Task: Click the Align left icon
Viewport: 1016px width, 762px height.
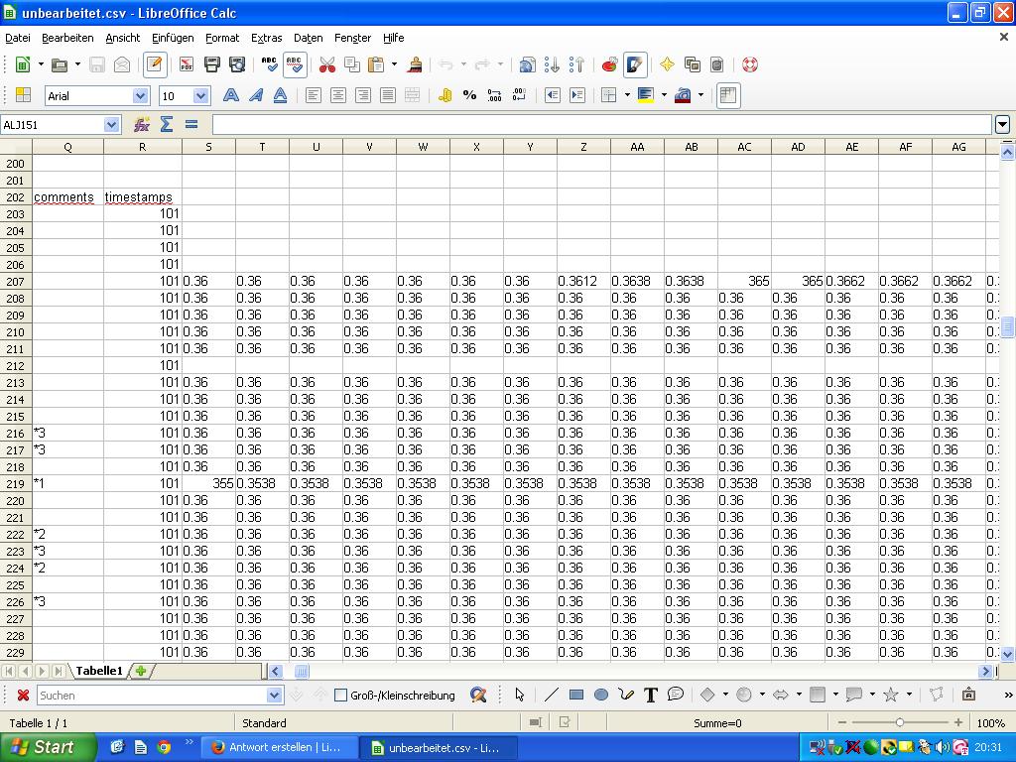Action: (x=313, y=96)
